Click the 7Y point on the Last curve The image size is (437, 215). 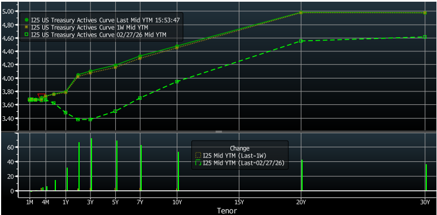pos(140,56)
